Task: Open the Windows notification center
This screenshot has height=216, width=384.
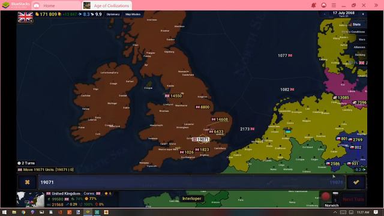Action: pos(376,212)
